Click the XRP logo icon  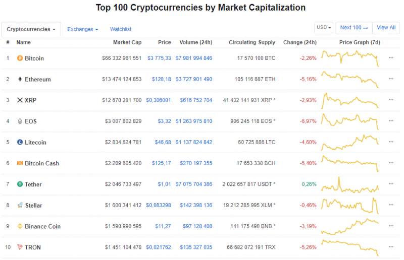click(20, 100)
